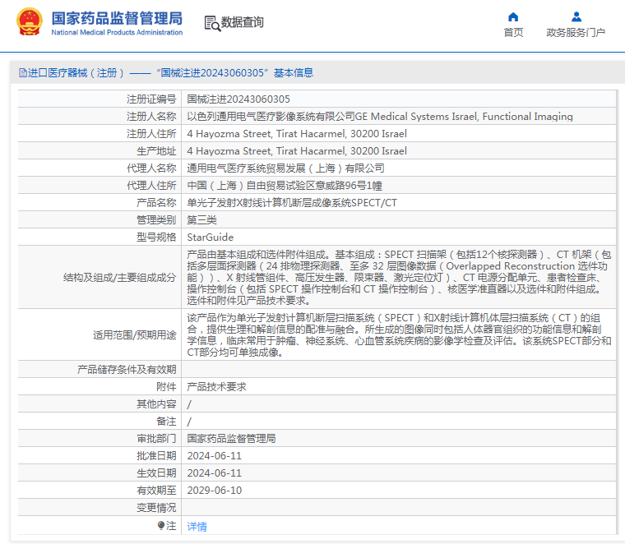Select 通用电气医疗系统贸易发展（上海）有限公司 value

[x=286, y=168]
